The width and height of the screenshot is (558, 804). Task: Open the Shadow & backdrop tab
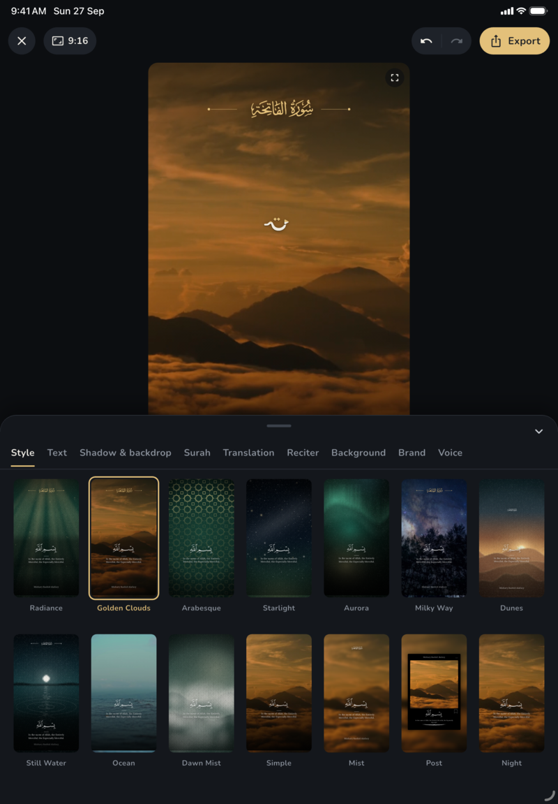click(126, 453)
